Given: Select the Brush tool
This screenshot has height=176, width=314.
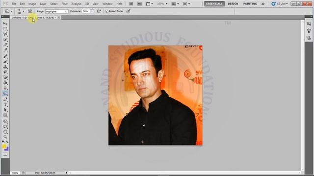Looking at the screenshot, I should tap(5, 62).
